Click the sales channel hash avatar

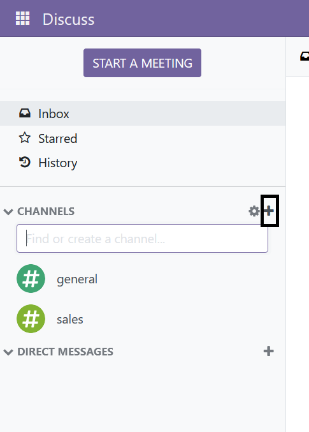click(31, 319)
